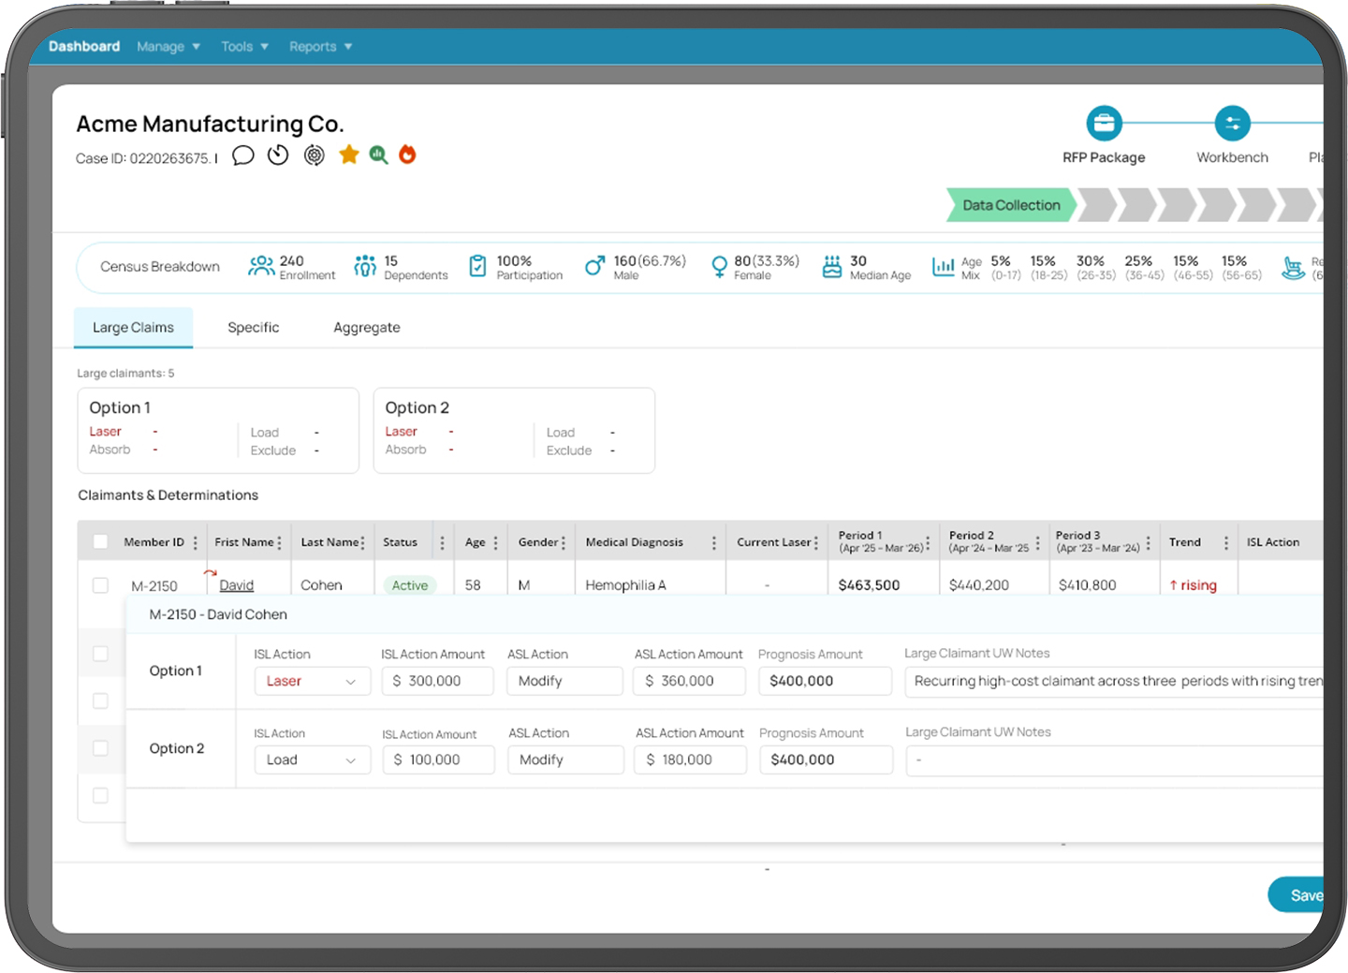The width and height of the screenshot is (1348, 973).
Task: Click the Enrollment people icon
Action: 261,267
